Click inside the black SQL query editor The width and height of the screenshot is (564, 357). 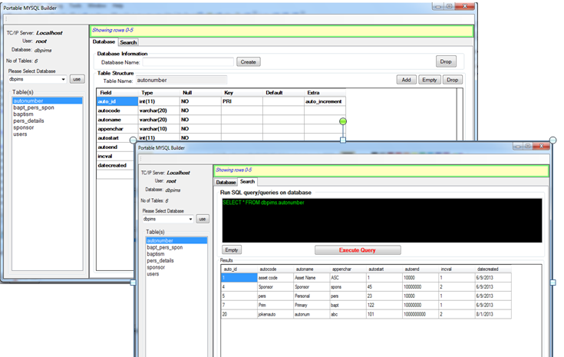381,220
